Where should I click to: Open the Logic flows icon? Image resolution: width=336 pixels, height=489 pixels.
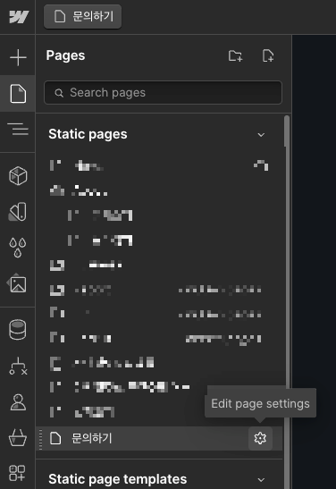click(x=18, y=366)
